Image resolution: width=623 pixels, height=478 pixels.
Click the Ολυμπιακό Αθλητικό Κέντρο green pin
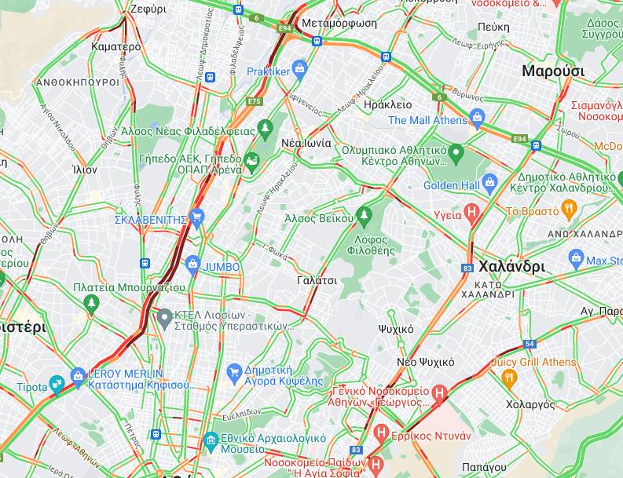pos(456,153)
